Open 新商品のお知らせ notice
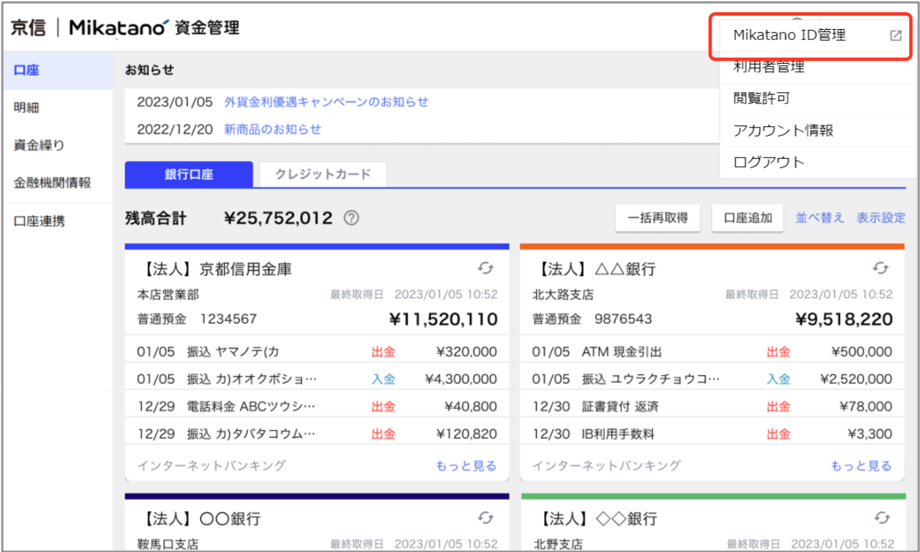920x552 pixels. pyautogui.click(x=272, y=129)
